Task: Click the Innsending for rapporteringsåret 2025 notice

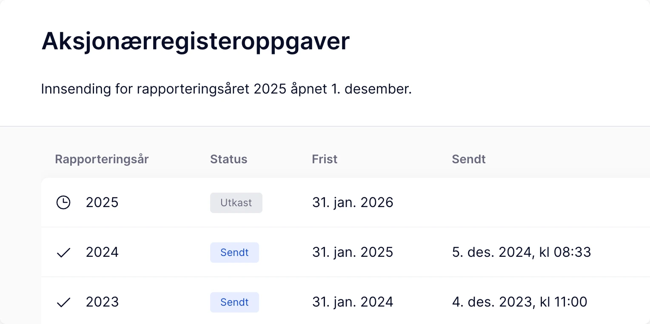Action: (x=226, y=90)
